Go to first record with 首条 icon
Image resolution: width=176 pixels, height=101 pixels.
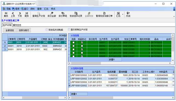(6, 15)
